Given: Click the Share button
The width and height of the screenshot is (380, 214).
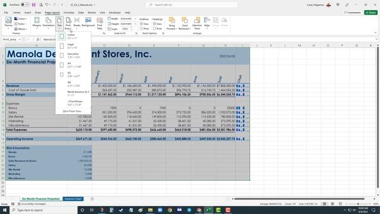Looking at the screenshot, I should [370, 12].
